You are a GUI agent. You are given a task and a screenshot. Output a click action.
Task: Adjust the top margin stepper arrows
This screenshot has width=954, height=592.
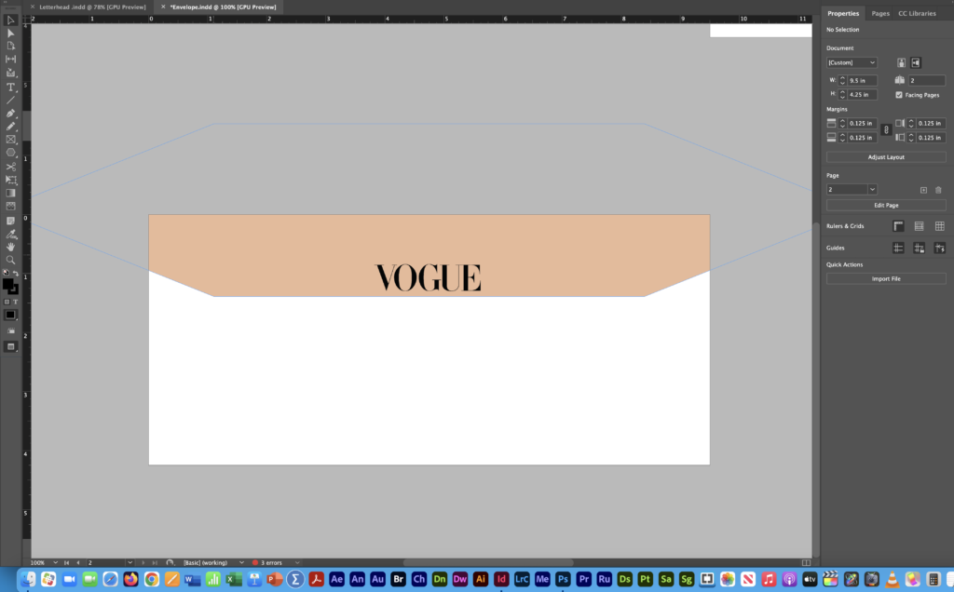842,124
